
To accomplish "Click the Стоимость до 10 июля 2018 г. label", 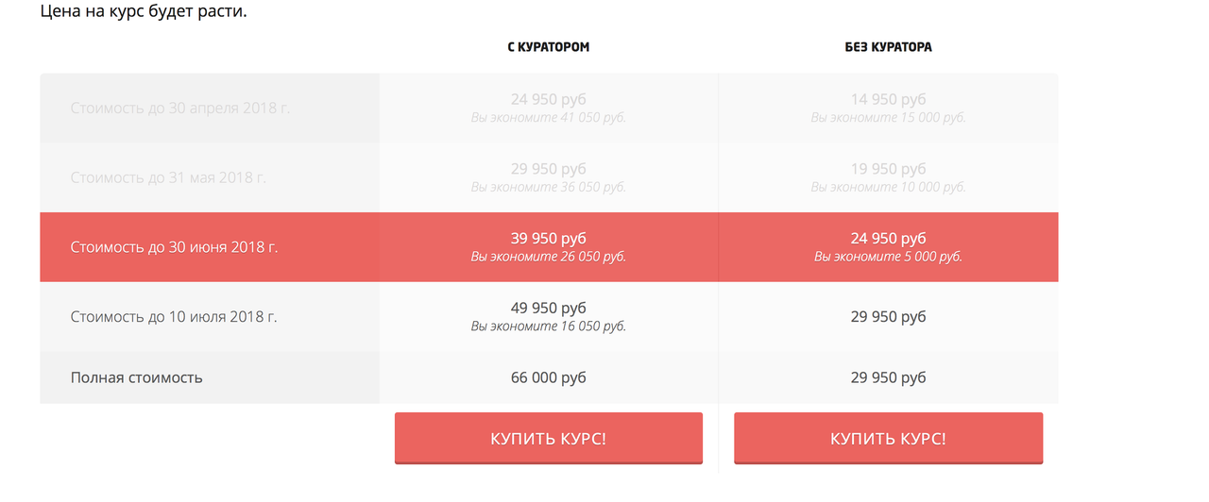I will (x=174, y=317).
